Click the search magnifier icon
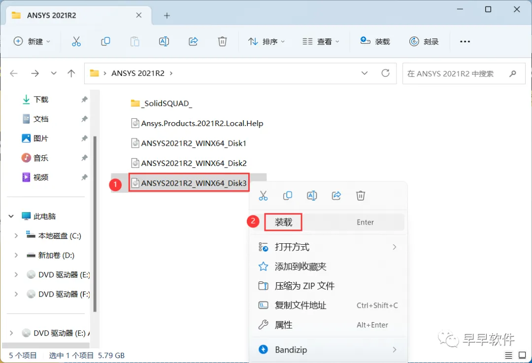Viewport: 532px width, 363px height. pyautogui.click(x=513, y=73)
